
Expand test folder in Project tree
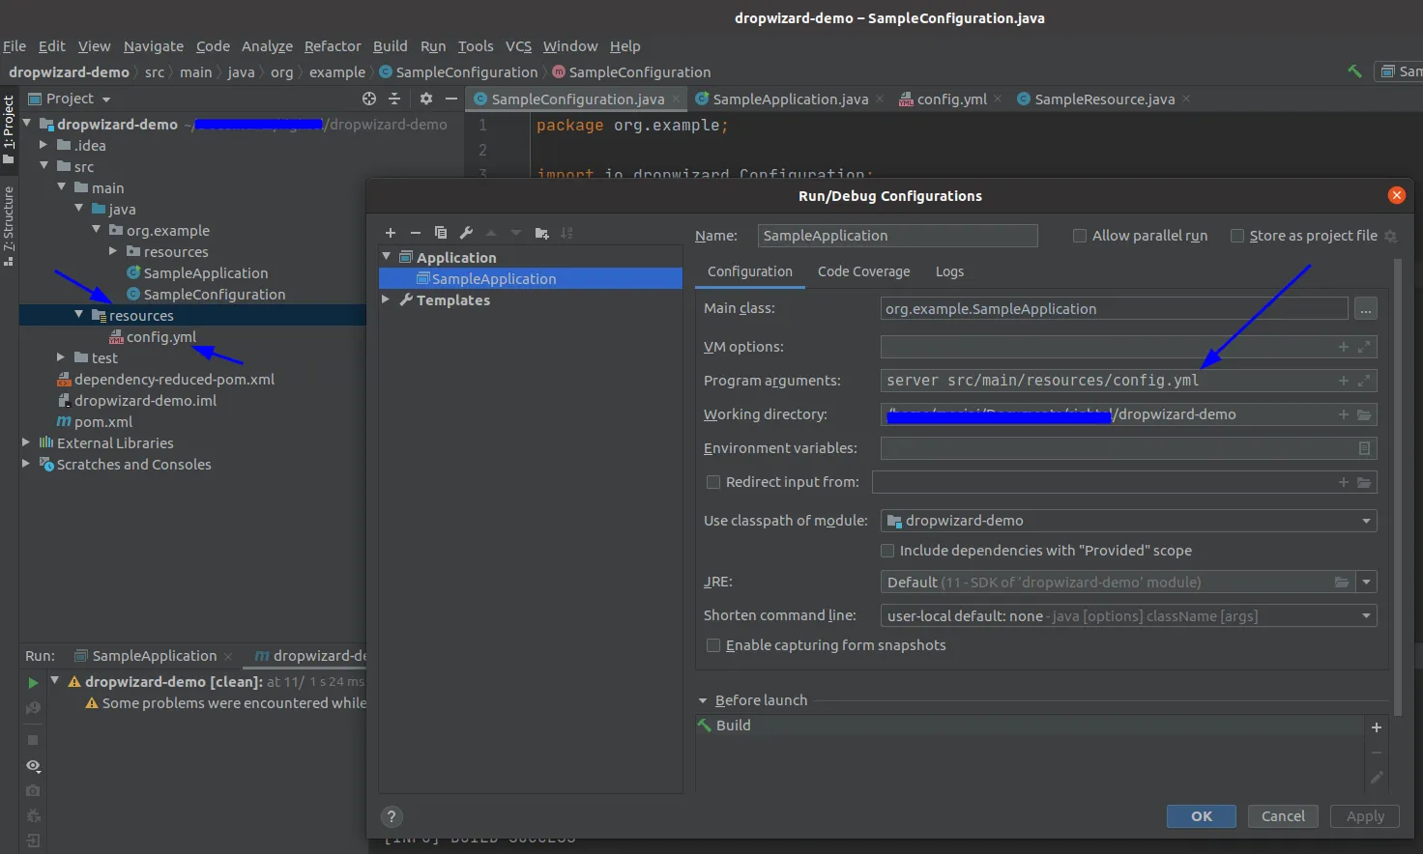coord(61,357)
